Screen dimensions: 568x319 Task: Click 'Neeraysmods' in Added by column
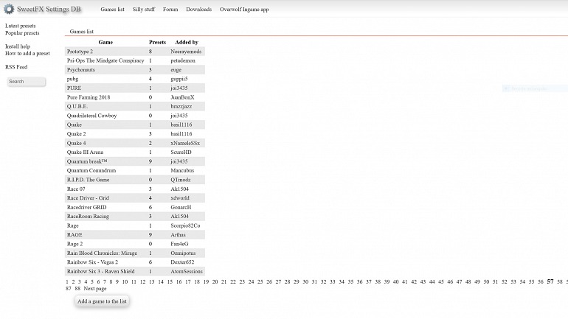click(186, 52)
